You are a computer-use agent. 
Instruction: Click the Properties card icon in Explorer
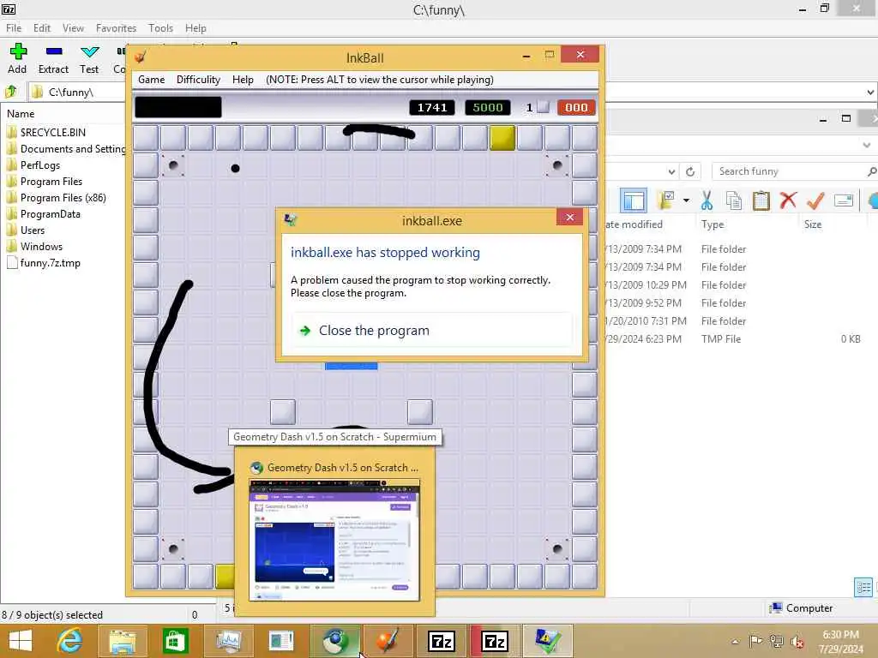click(844, 200)
